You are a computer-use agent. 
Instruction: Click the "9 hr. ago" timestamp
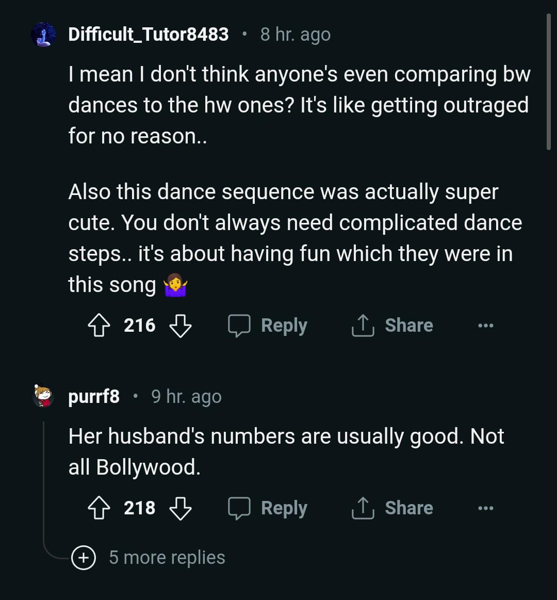click(186, 397)
